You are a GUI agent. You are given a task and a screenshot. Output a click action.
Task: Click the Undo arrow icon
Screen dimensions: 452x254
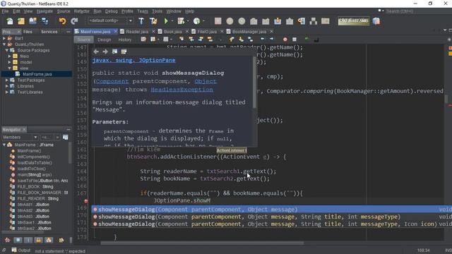62,21
